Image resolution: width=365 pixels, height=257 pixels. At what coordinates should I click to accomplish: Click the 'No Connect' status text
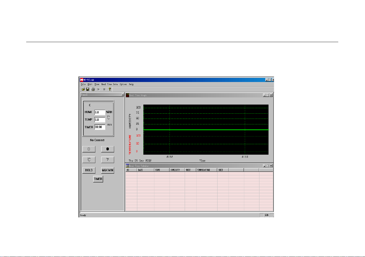click(97, 140)
